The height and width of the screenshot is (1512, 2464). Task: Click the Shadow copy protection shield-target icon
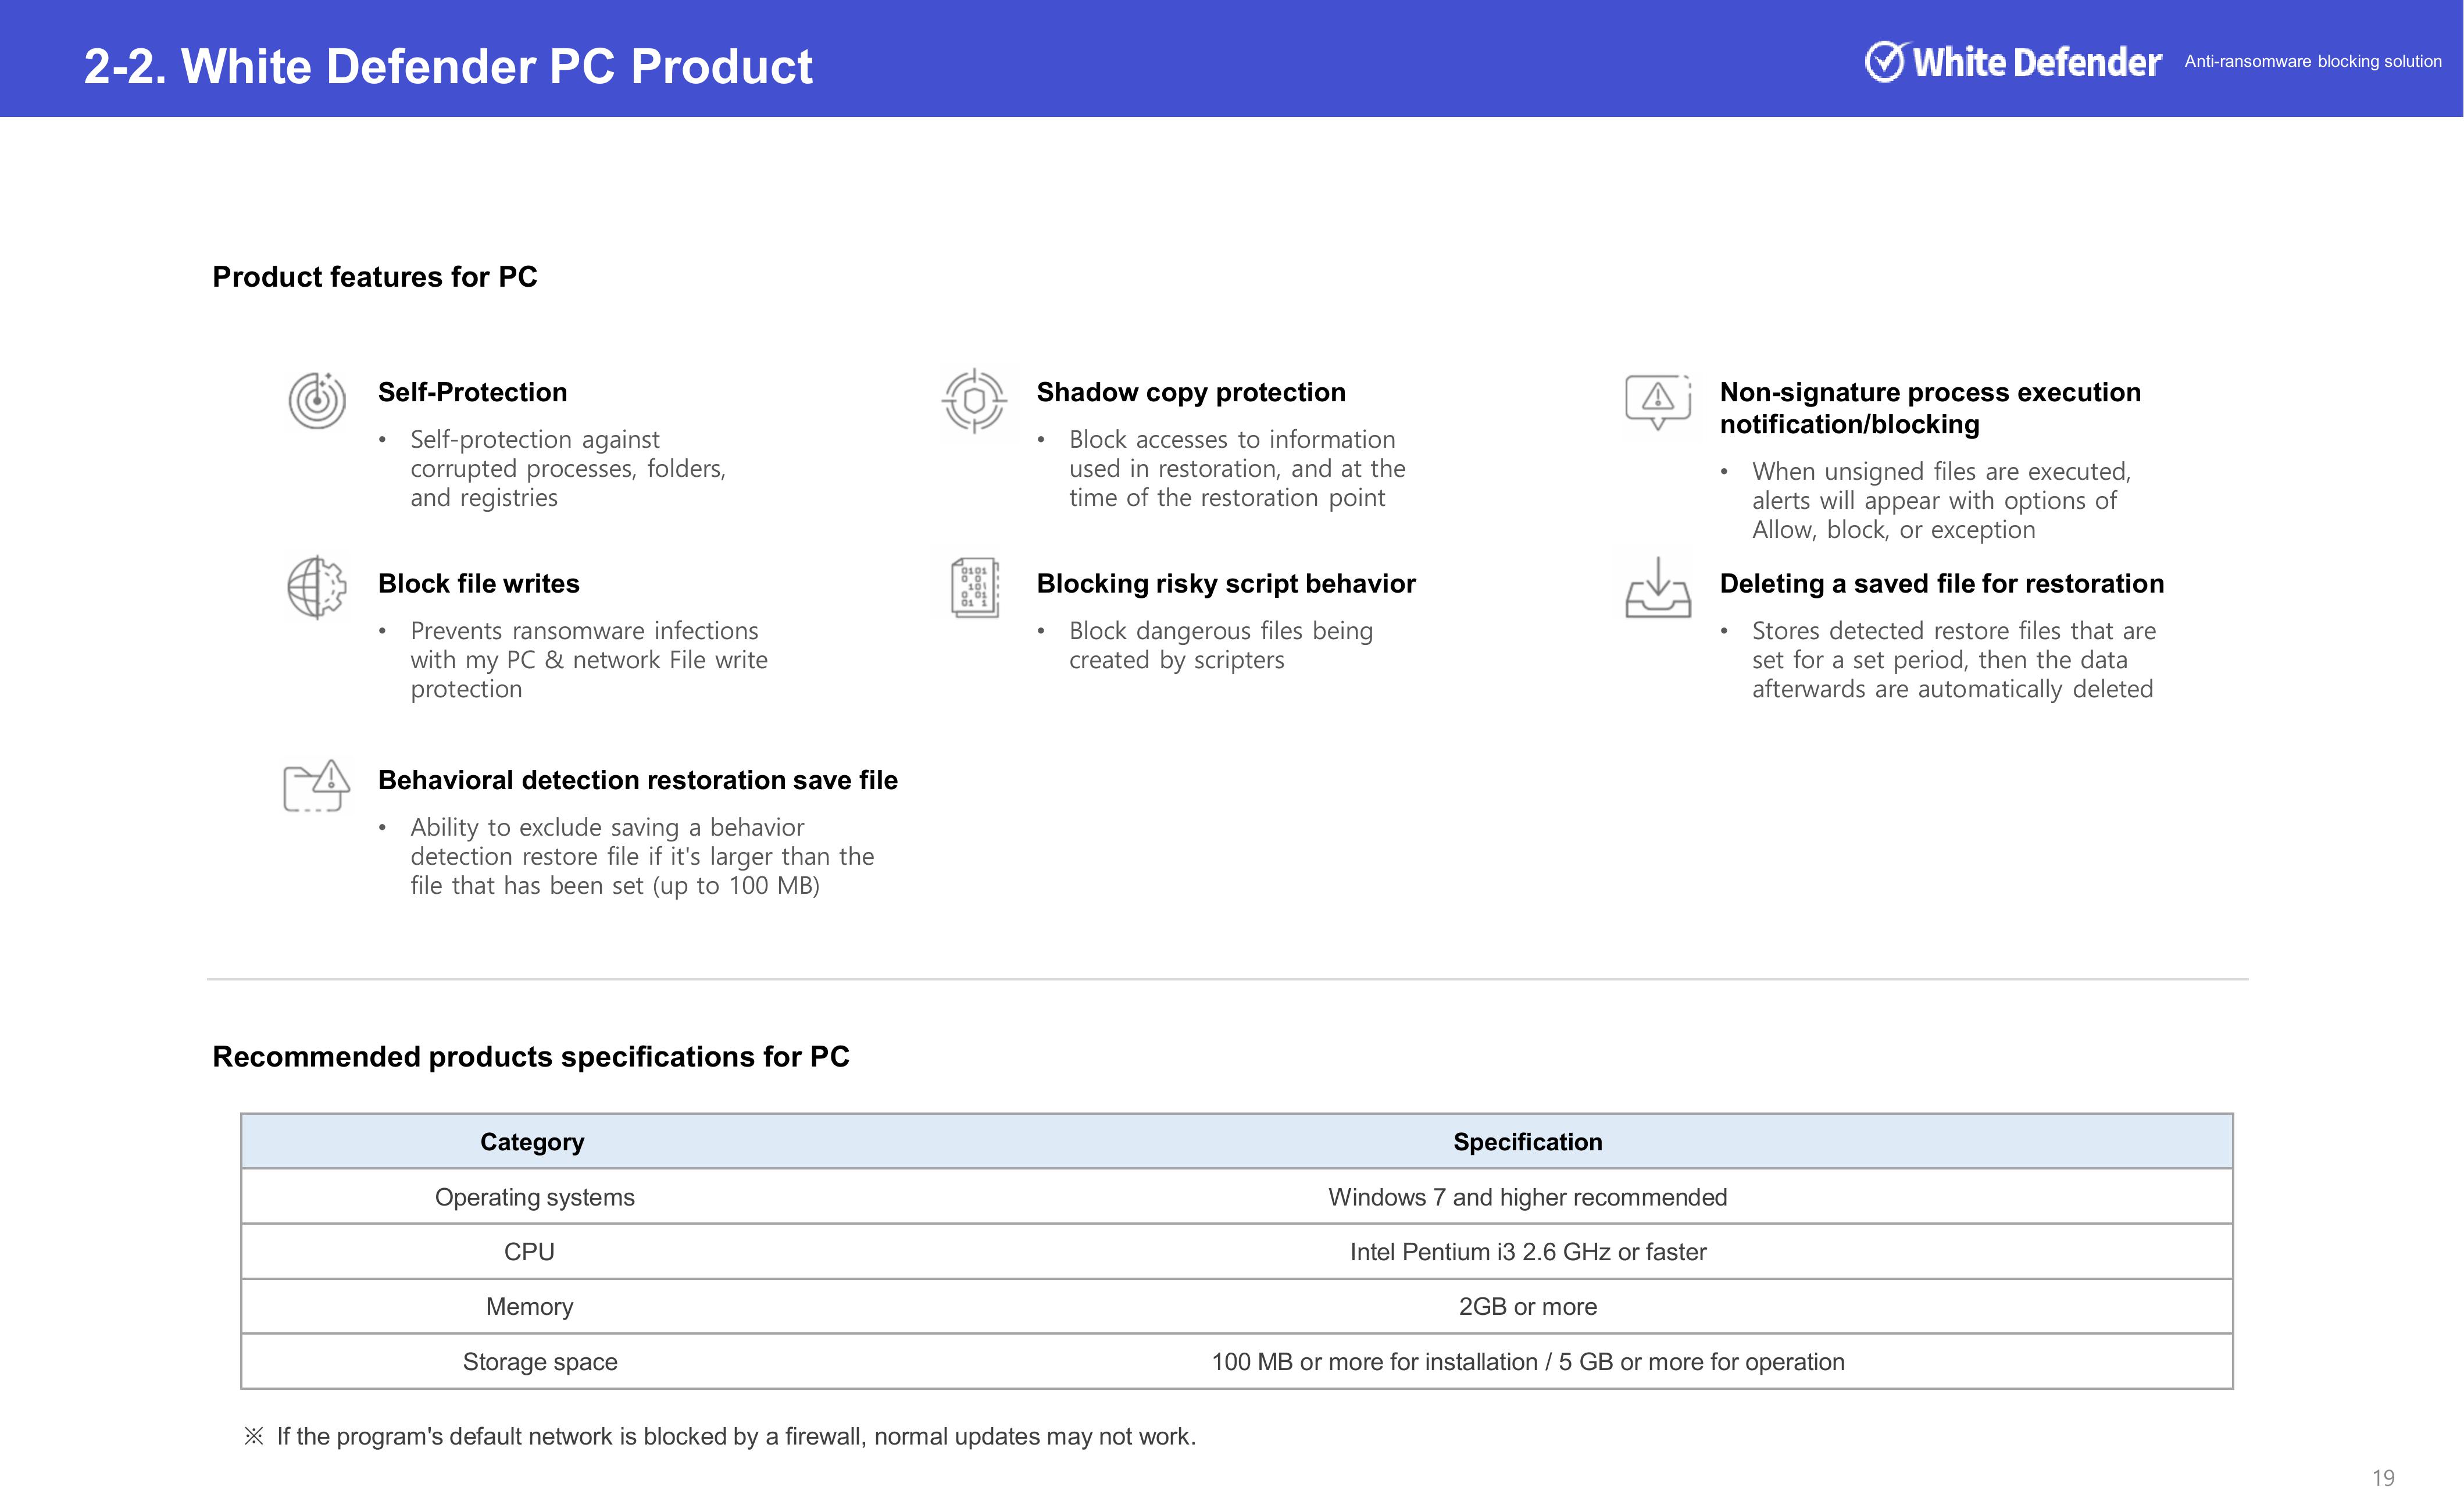pos(974,401)
